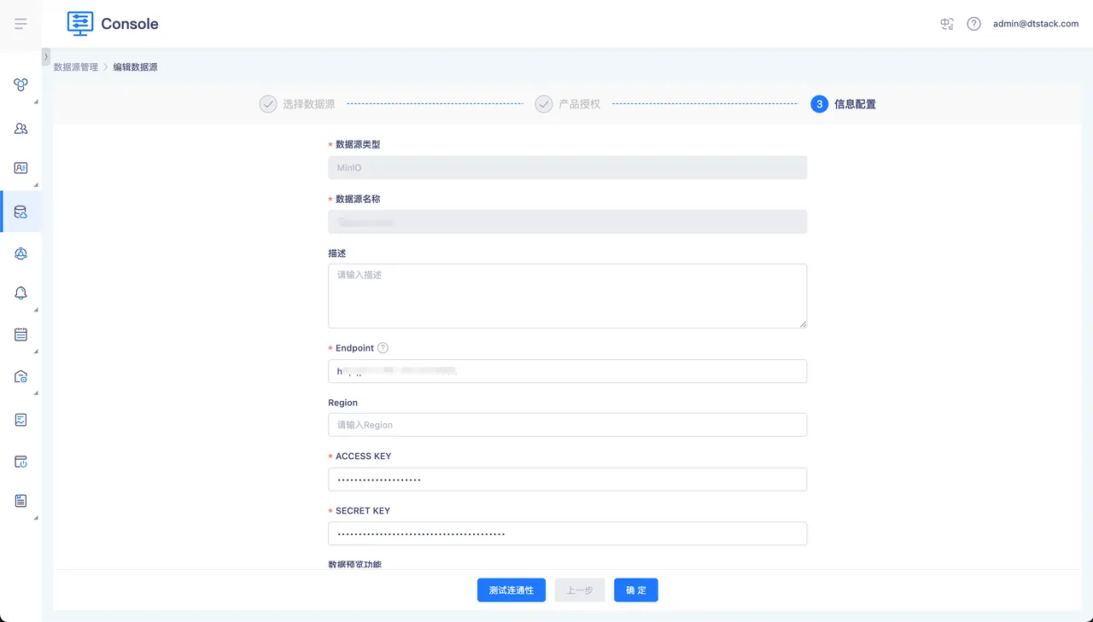
Task: Open the user management sidebar icon
Action: point(20,128)
